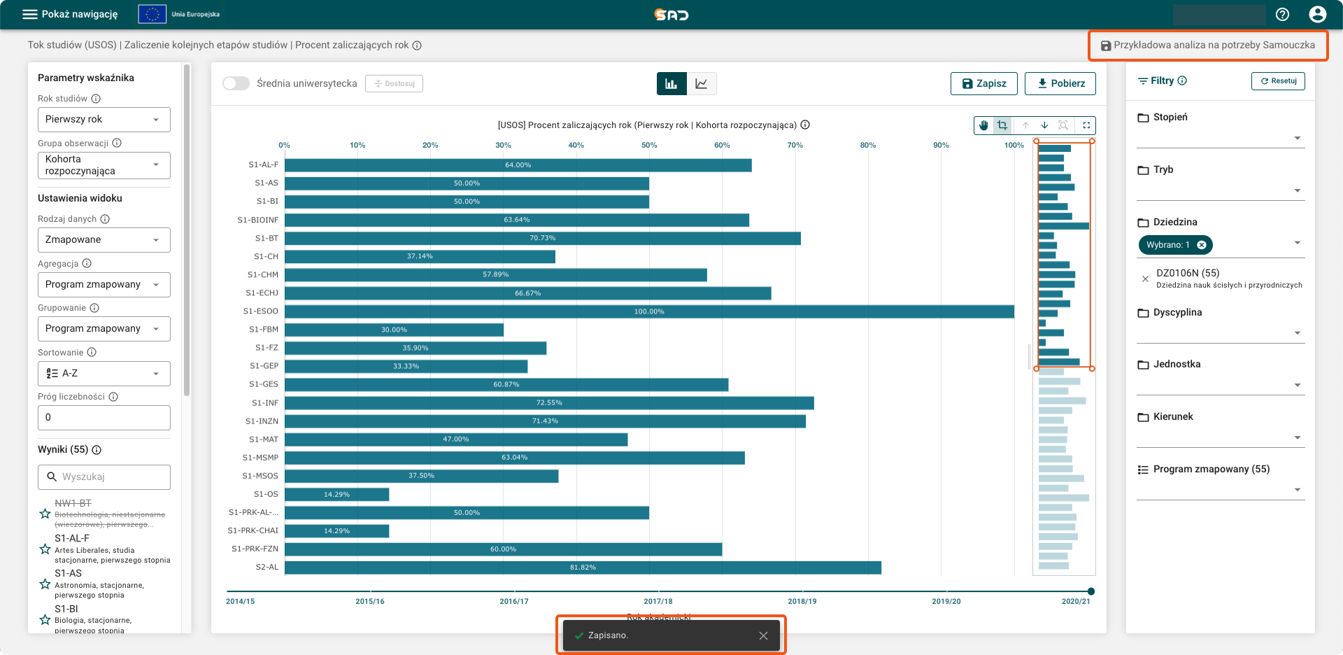Activate the crop zoom tool on chart
Image resolution: width=1343 pixels, height=655 pixels.
point(1002,125)
